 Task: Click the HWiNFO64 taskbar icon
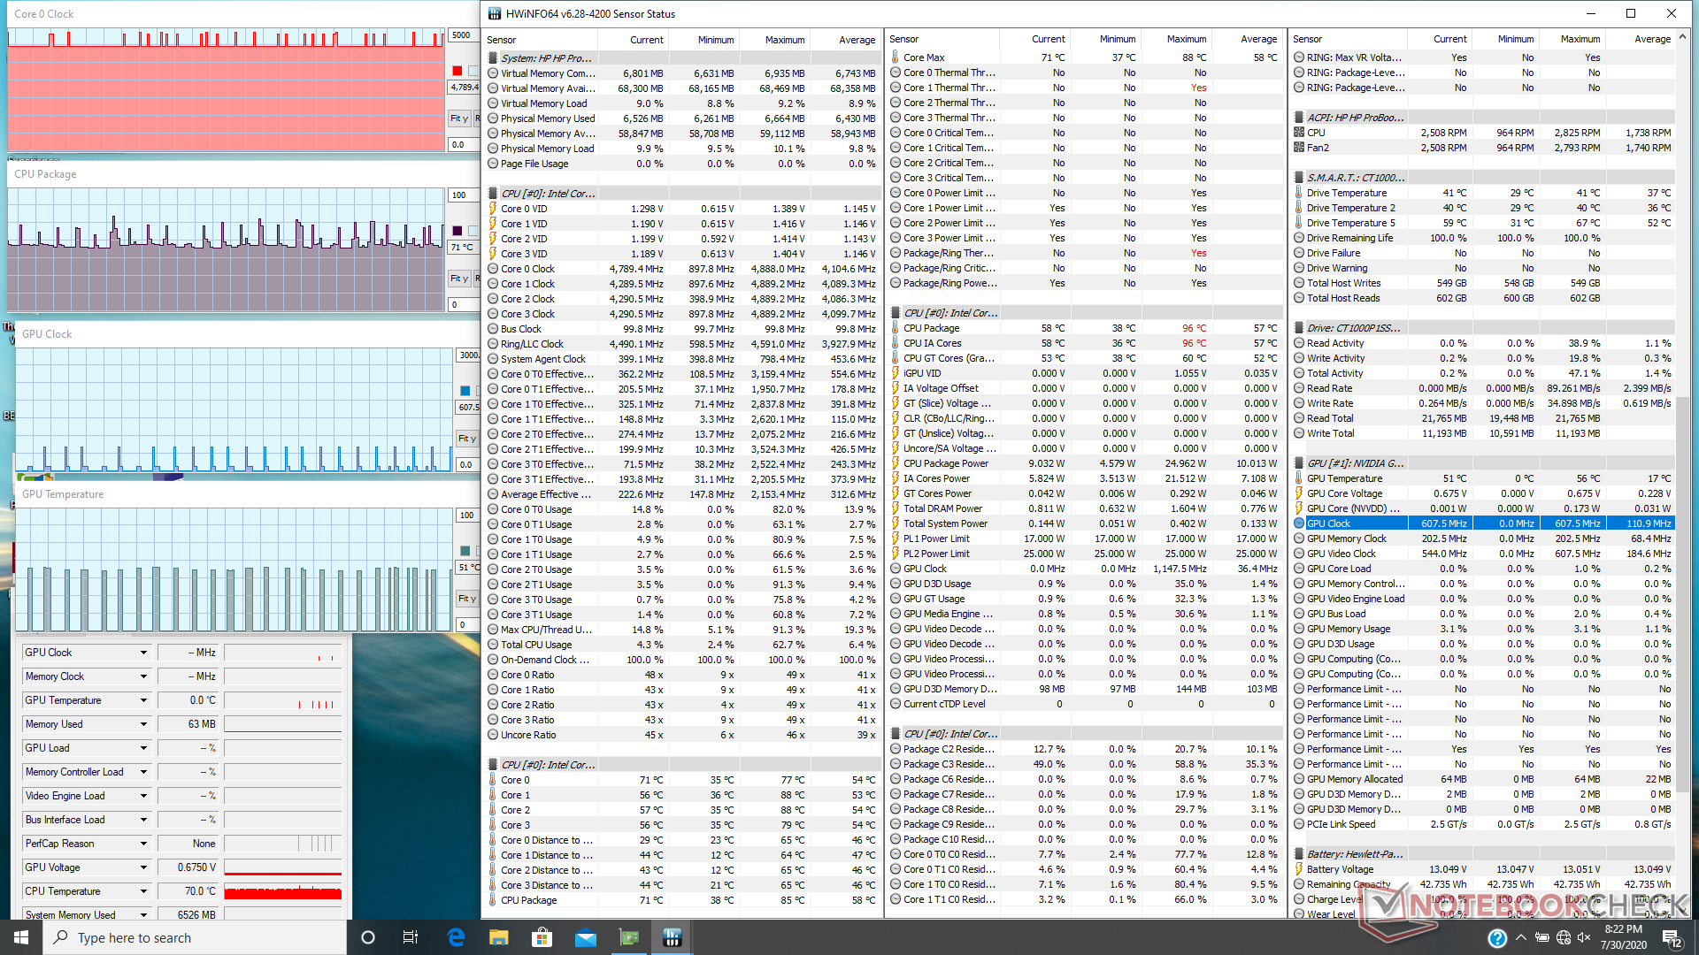point(672,937)
